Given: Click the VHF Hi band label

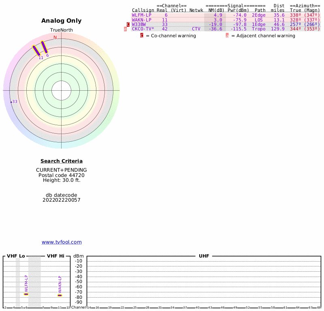Looking at the screenshot, I should point(55,256).
